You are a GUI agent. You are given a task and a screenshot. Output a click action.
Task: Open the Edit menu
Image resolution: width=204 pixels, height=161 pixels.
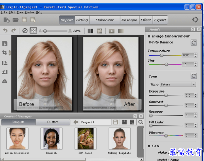point(12,12)
